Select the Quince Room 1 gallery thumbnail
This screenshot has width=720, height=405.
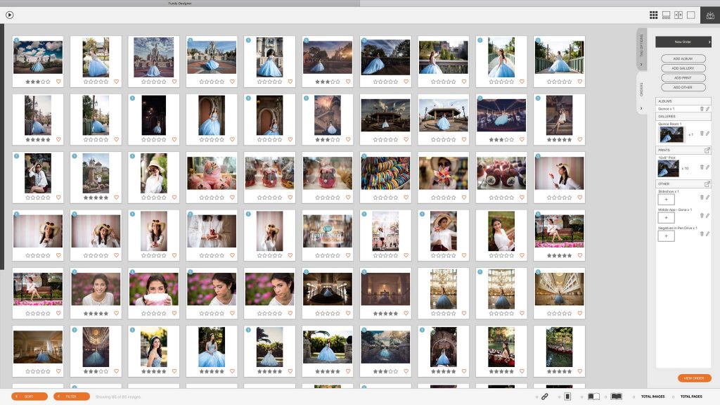click(x=671, y=134)
